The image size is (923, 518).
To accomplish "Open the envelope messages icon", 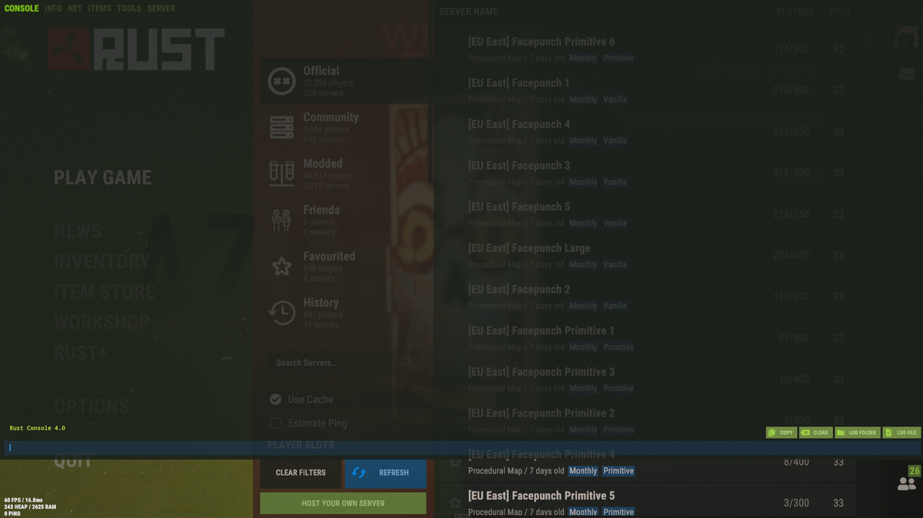I will click(907, 74).
